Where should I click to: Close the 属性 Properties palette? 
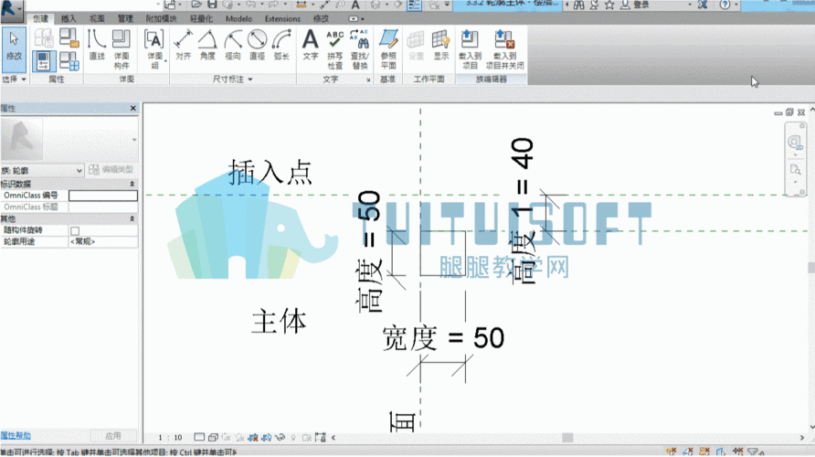click(x=133, y=108)
